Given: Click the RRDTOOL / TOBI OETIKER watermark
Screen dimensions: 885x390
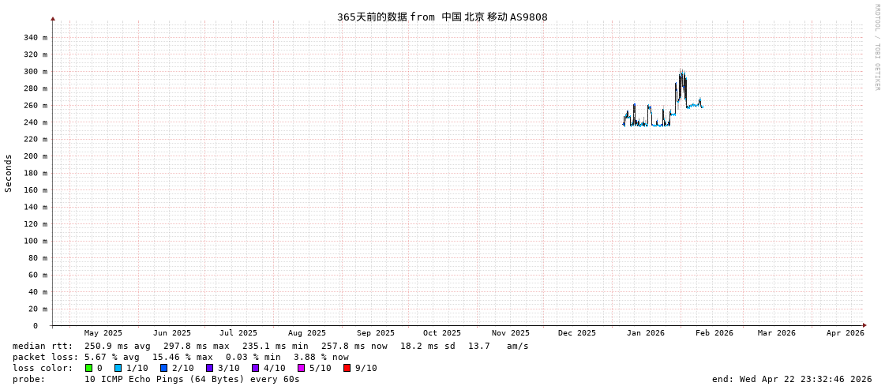Looking at the screenshot, I should tap(876, 47).
